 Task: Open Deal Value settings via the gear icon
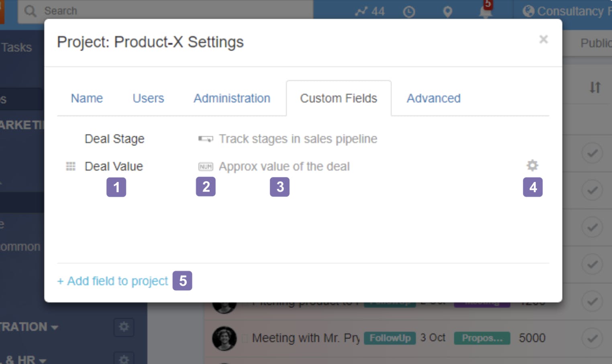pos(532,165)
